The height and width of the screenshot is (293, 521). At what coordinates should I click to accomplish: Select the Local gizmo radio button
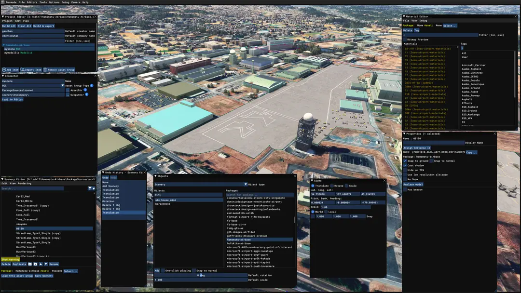pyautogui.click(x=326, y=212)
